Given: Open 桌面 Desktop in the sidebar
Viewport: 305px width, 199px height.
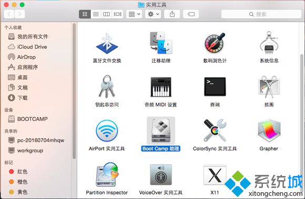Looking at the screenshot, I should tap(18, 78).
